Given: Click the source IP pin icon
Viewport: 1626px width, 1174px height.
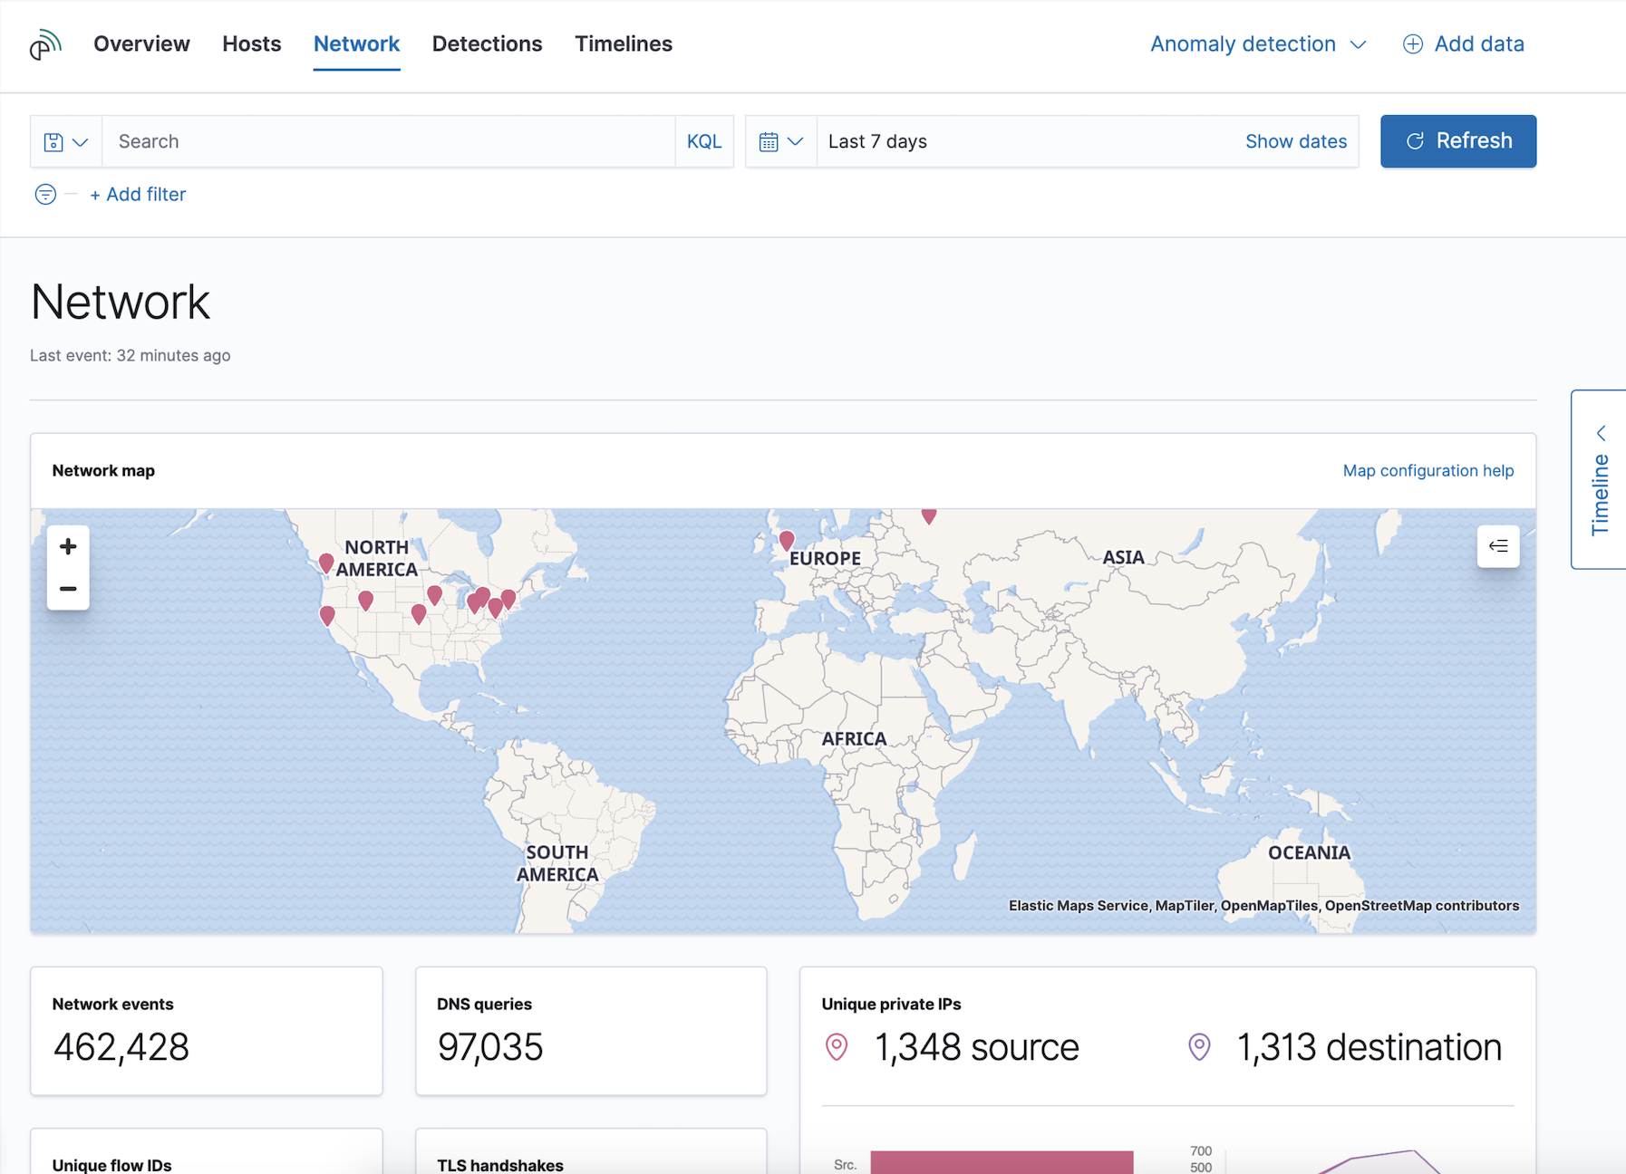Looking at the screenshot, I should pos(837,1047).
